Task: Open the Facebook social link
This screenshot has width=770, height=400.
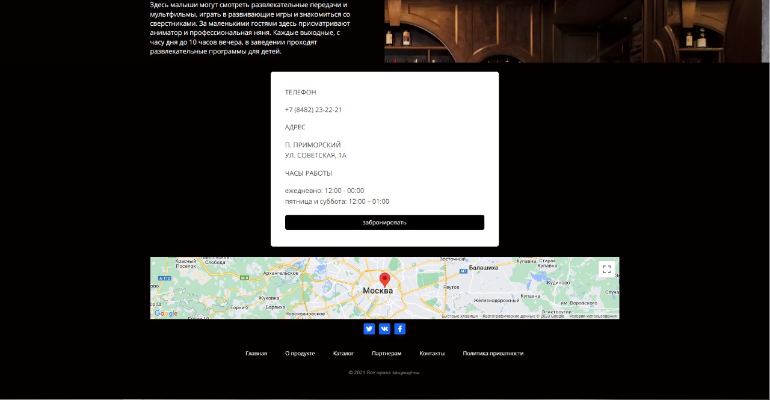Action: 400,328
